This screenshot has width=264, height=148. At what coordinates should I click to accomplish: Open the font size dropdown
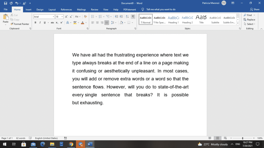(x=62, y=17)
